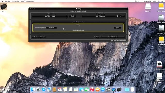Select the BOOTCAMP drive icon on the desktop
The image size is (165, 93).
coord(161,18)
